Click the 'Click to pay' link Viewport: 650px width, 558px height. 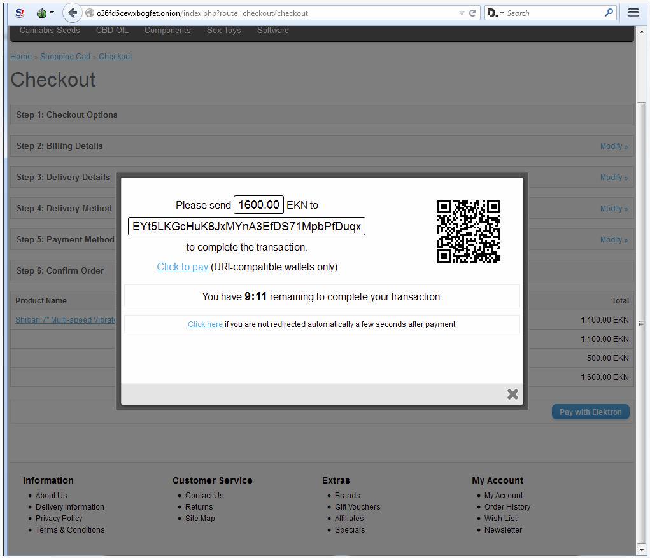point(183,267)
